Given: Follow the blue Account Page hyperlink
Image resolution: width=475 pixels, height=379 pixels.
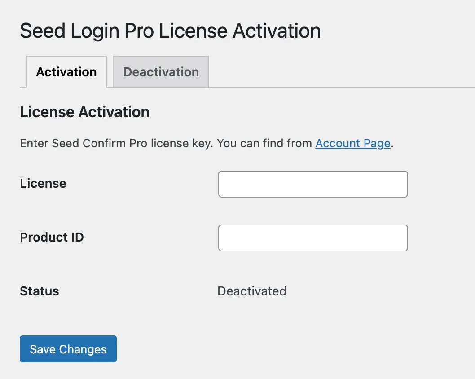Looking at the screenshot, I should click(353, 143).
